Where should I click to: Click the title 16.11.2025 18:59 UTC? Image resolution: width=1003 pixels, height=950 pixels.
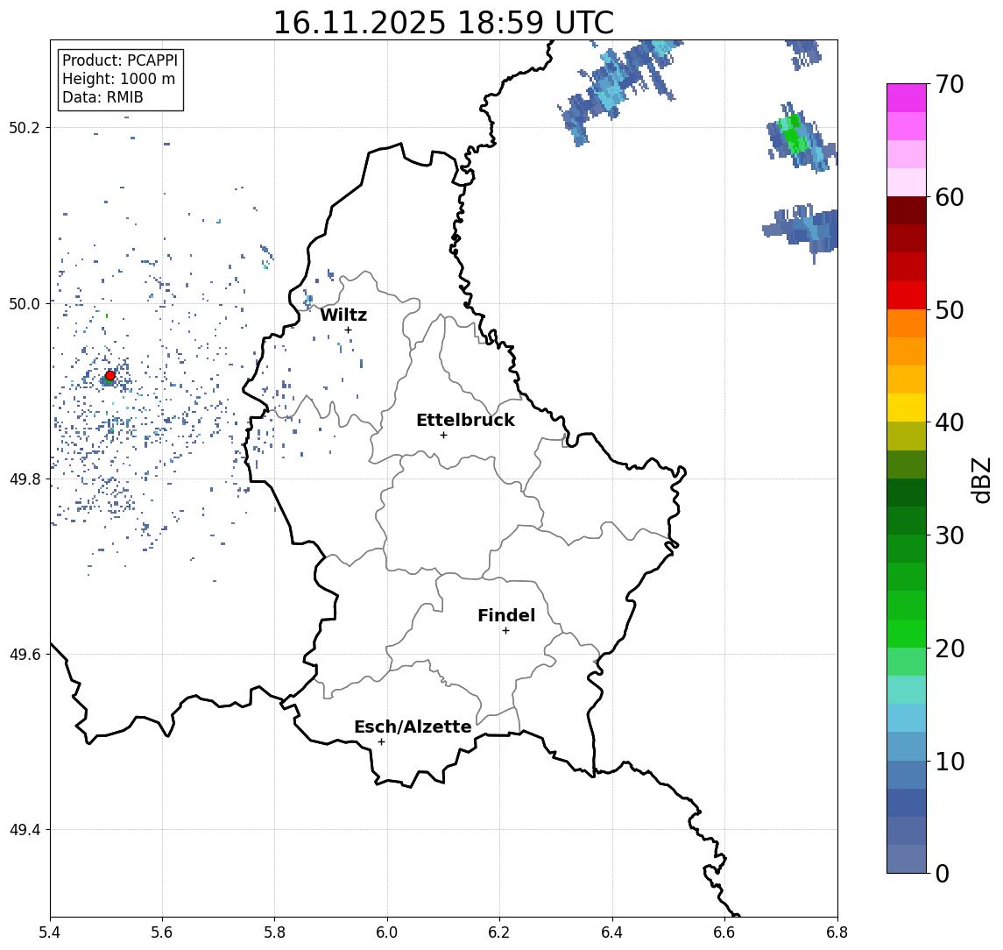pyautogui.click(x=443, y=23)
